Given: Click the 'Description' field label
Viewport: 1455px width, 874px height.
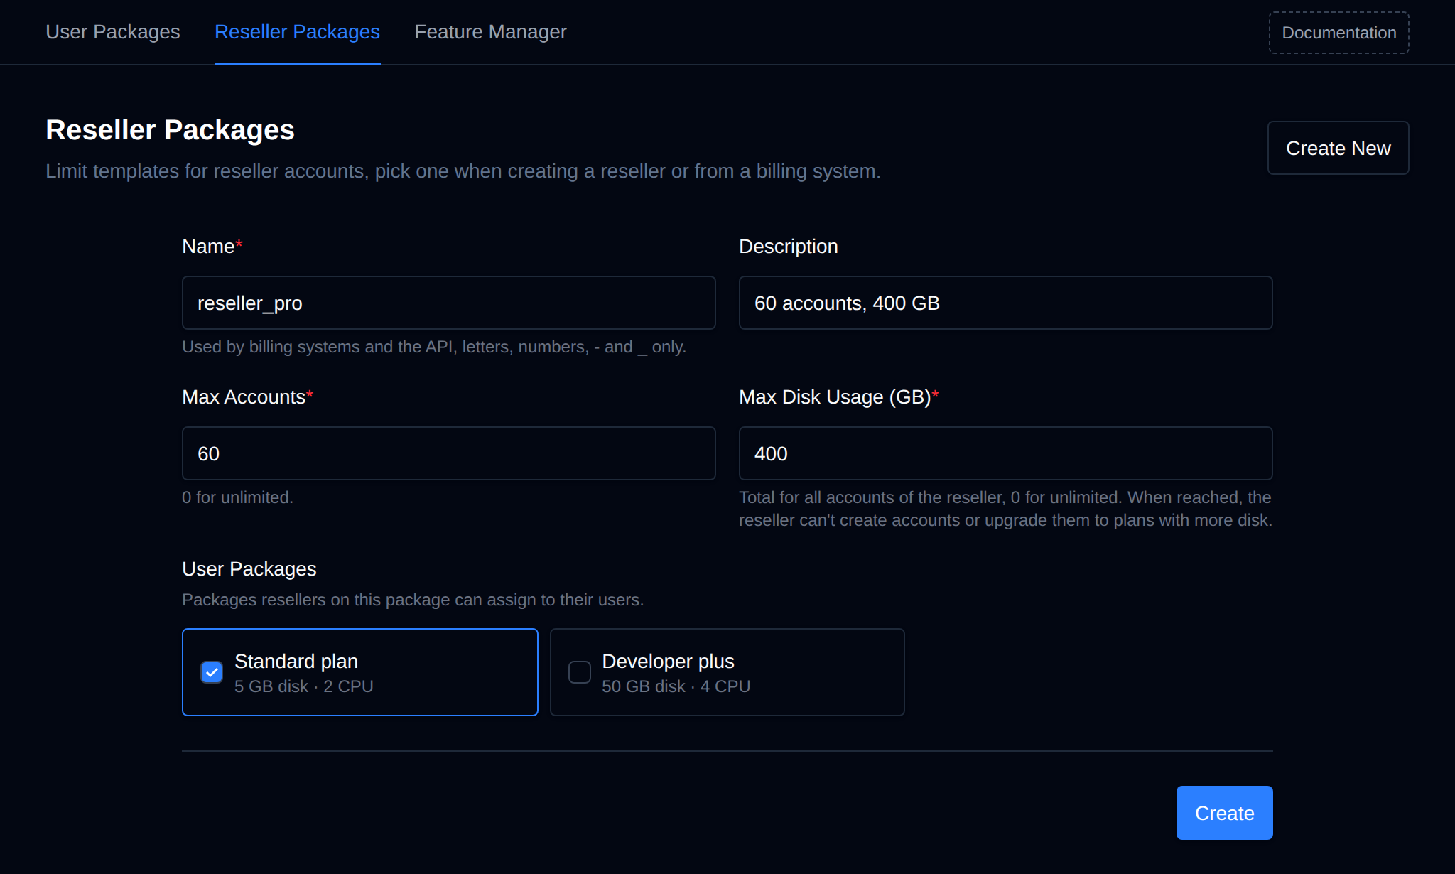Looking at the screenshot, I should [789, 247].
